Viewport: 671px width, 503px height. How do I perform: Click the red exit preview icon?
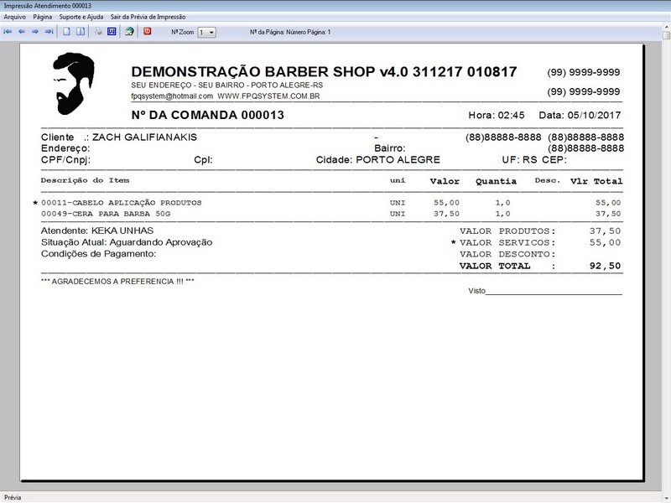(148, 31)
